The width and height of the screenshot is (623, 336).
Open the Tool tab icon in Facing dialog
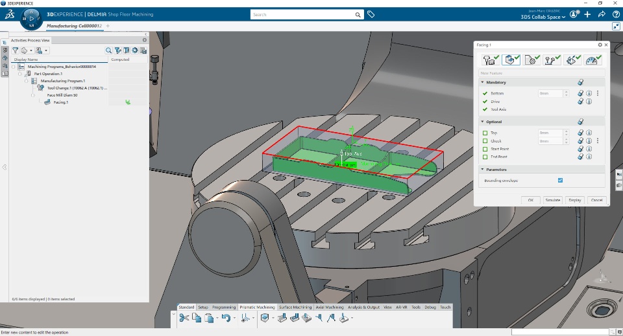(491, 60)
